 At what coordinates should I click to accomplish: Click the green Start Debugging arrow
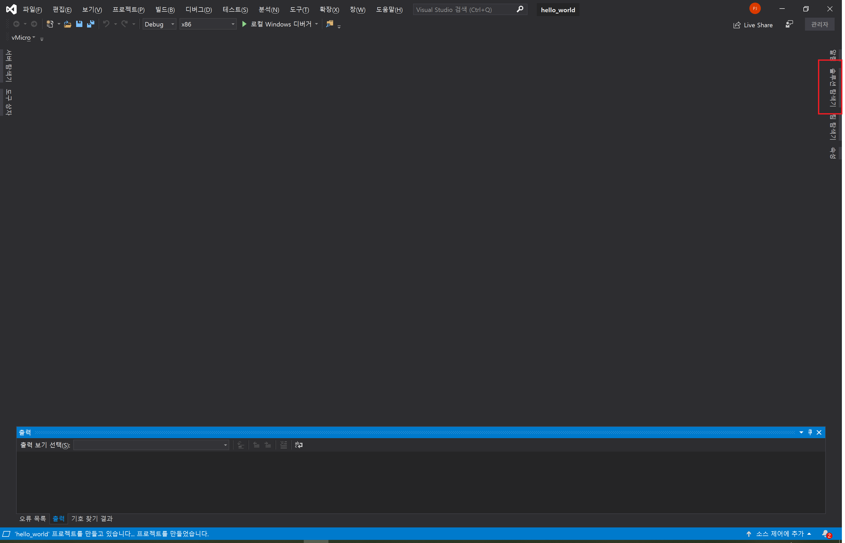244,24
